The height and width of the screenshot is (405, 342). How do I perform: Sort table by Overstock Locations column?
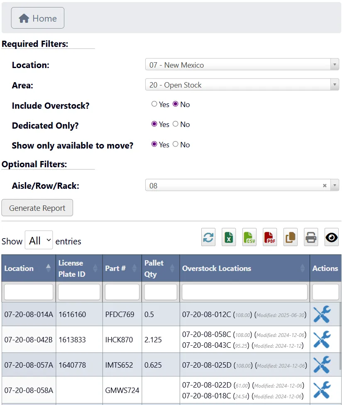(244, 268)
